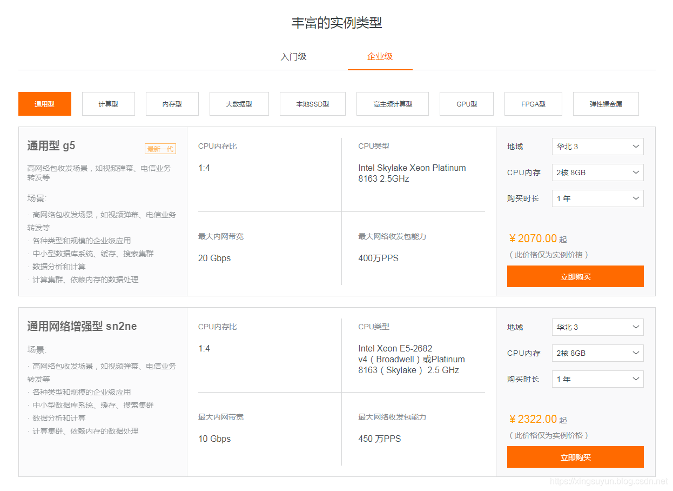Image resolution: width=673 pixels, height=491 pixels.
Task: Open the CPU内存 dropdown for sn2ne
Action: [597, 353]
